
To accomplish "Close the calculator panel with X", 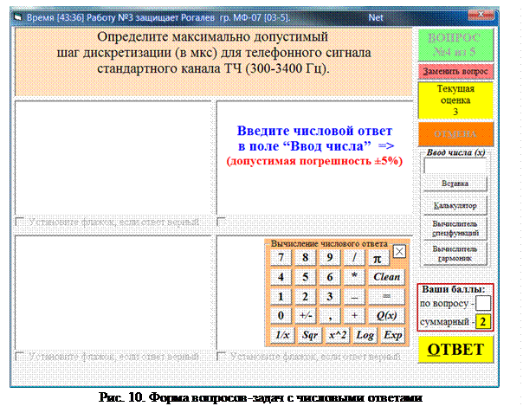I will click(x=399, y=252).
